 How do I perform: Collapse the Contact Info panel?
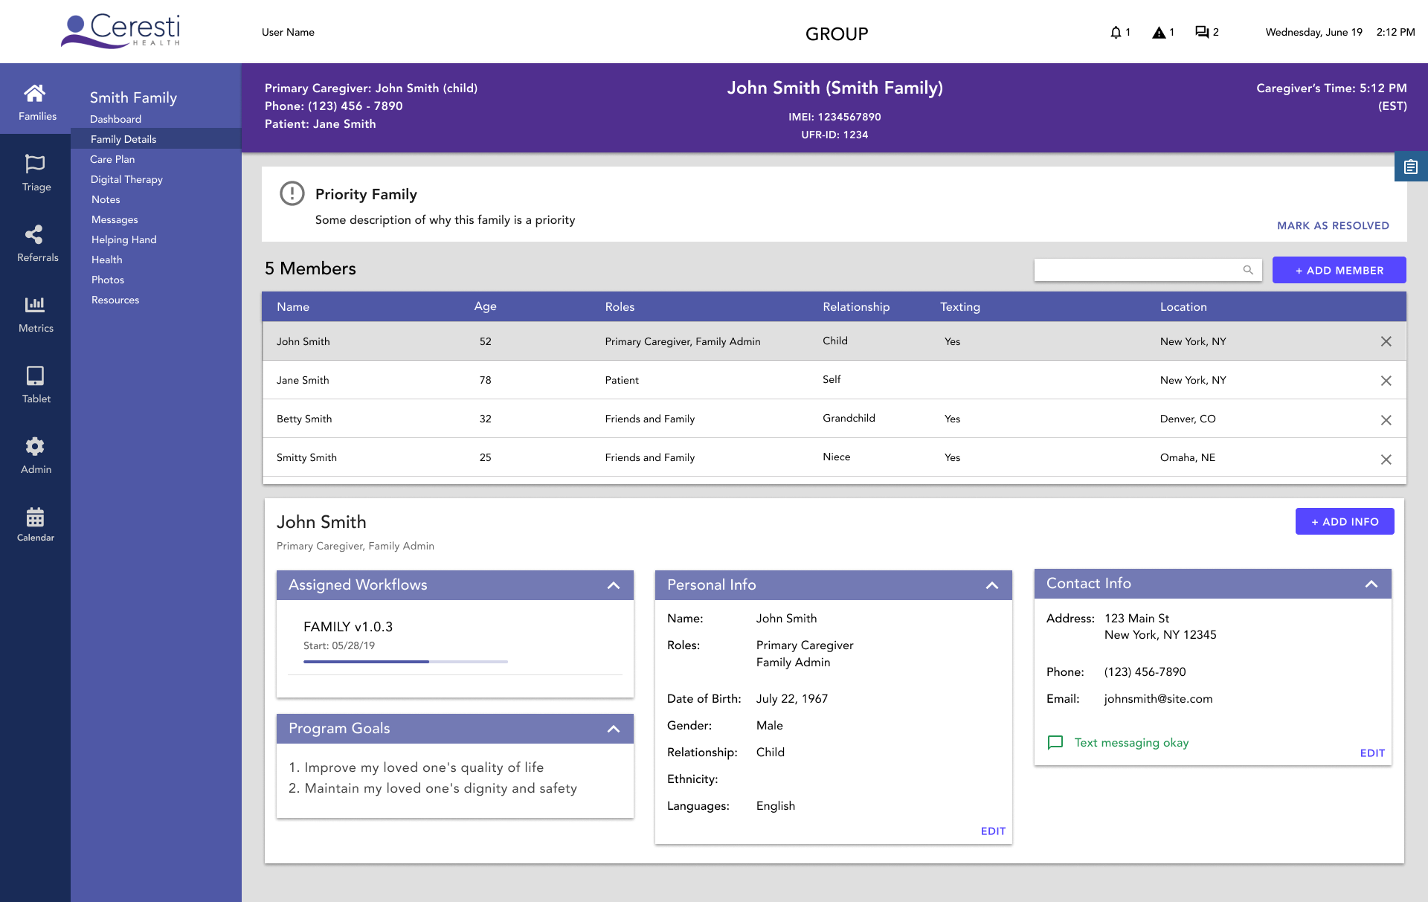tap(1372, 584)
